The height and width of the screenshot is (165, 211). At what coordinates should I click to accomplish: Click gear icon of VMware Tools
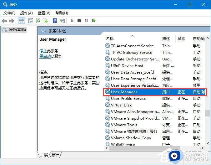point(108,125)
